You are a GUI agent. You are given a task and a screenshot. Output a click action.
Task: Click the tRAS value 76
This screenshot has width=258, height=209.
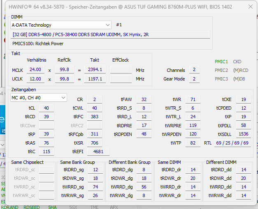46,143
